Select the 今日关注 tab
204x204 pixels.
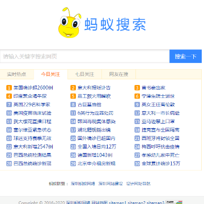[50, 74]
